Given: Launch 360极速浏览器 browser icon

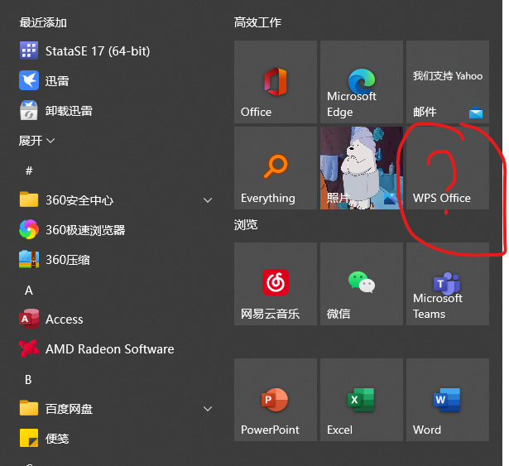Looking at the screenshot, I should 29,229.
